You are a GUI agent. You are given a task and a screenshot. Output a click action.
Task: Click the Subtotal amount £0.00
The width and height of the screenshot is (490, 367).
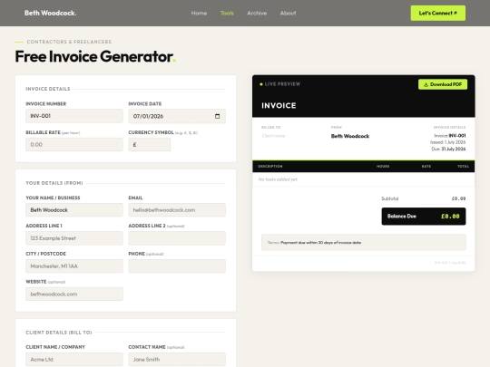(458, 198)
